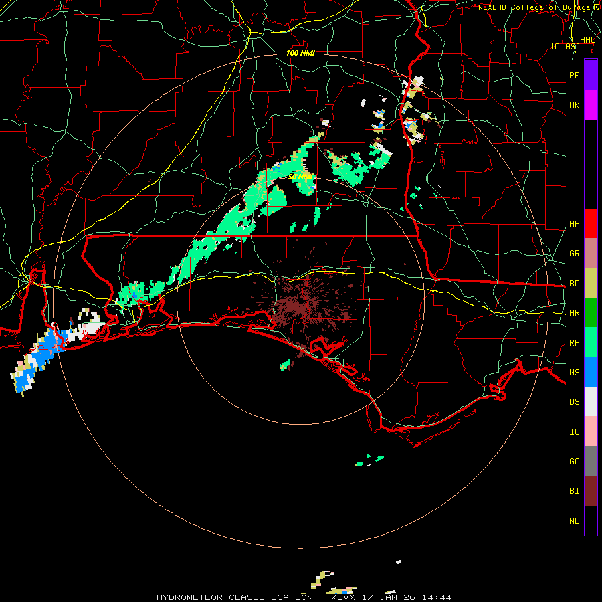The image size is (602, 602).
Task: Click the IC legend label
Action: click(x=574, y=432)
